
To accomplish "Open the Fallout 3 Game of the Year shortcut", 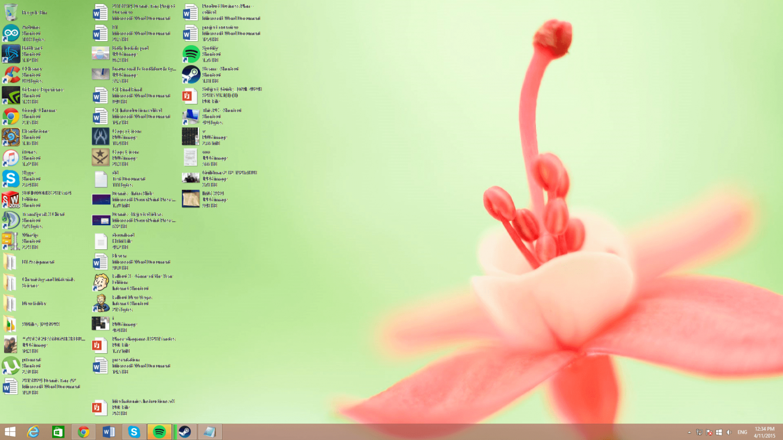I will tap(99, 280).
